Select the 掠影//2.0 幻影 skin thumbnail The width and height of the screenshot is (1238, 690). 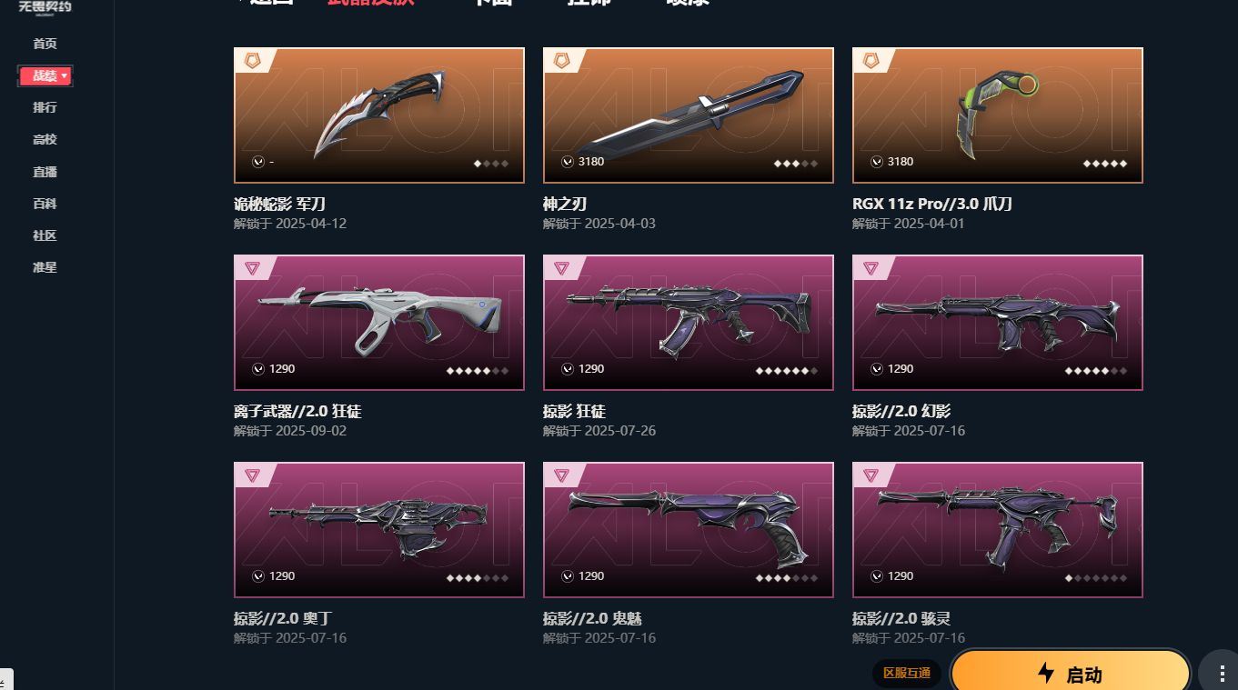pyautogui.click(x=998, y=323)
